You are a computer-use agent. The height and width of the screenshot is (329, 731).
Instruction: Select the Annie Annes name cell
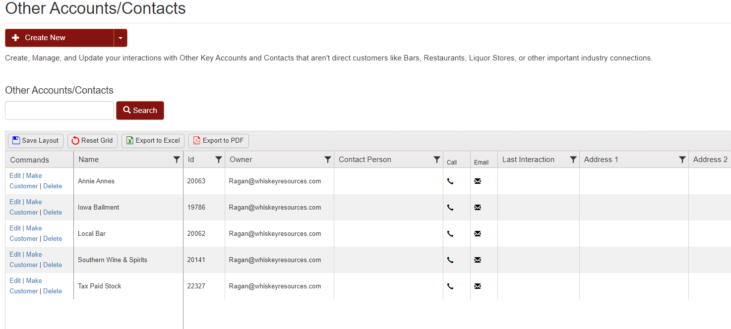(x=128, y=181)
